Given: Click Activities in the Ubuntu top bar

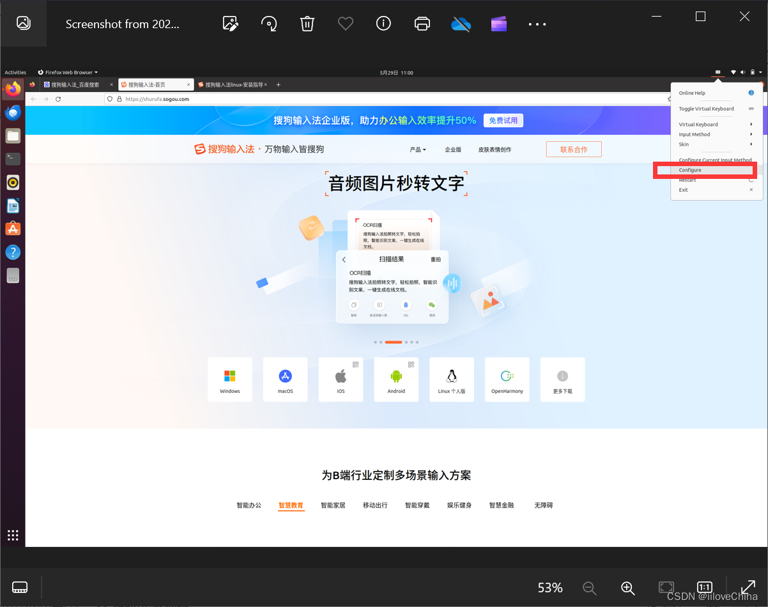Looking at the screenshot, I should coord(15,72).
